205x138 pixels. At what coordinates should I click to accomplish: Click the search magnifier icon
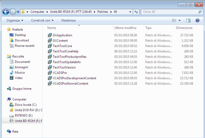pos(200,12)
